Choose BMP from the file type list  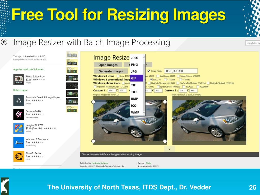pyautogui.click(x=136, y=99)
